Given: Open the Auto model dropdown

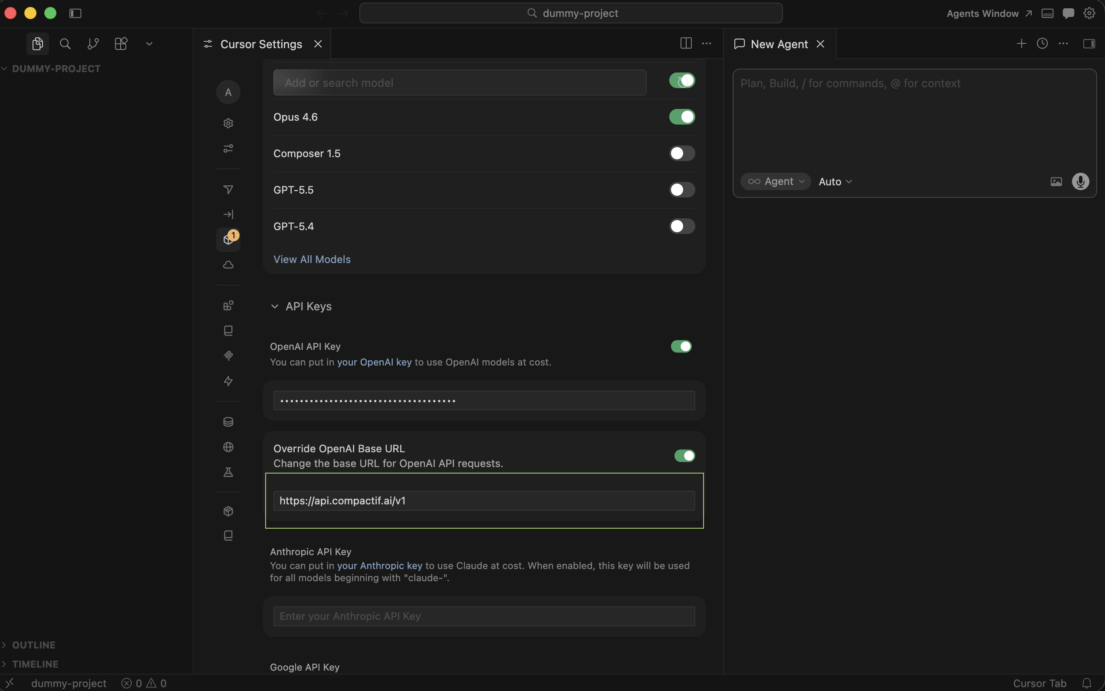Looking at the screenshot, I should [835, 182].
